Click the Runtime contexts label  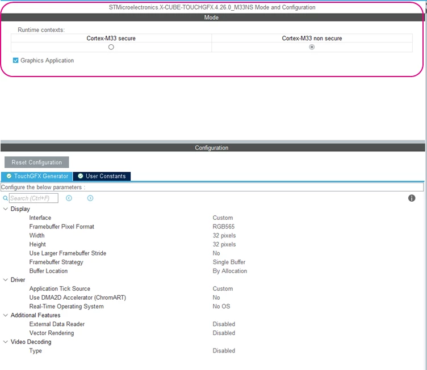pos(41,30)
